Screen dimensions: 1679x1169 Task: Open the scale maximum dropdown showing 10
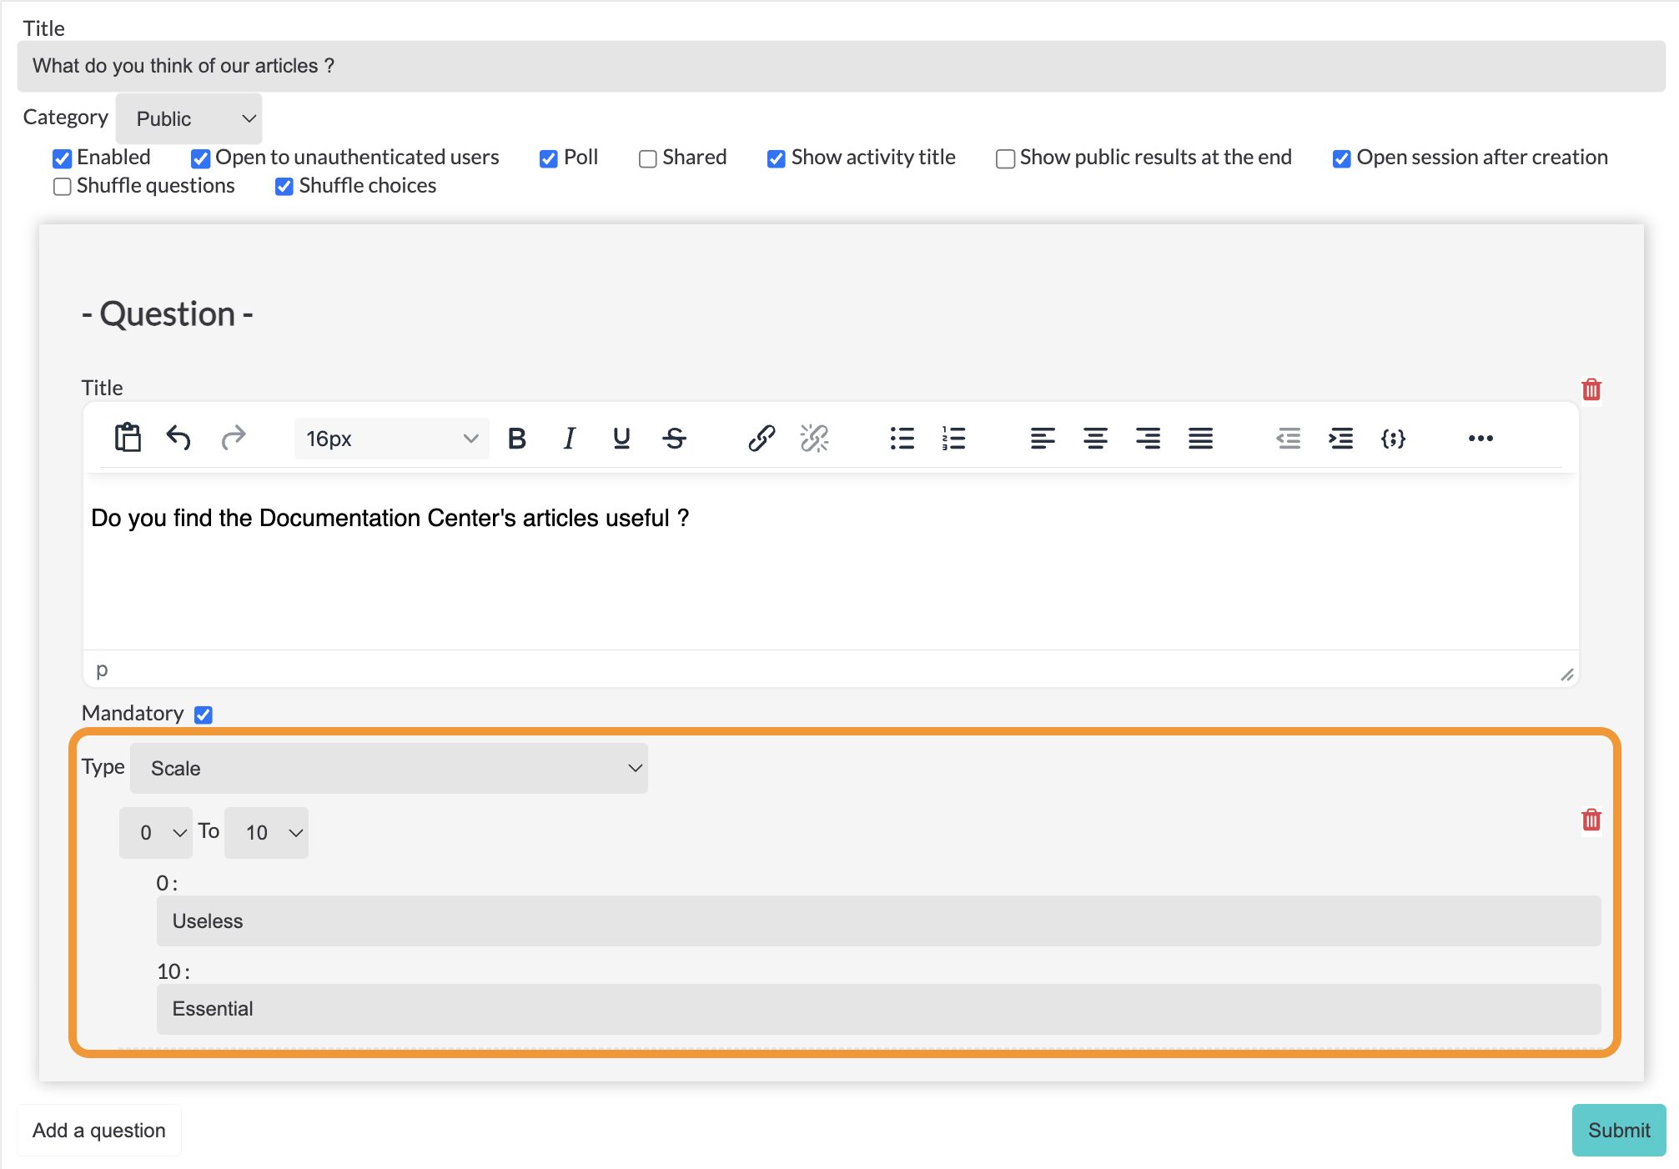(266, 832)
